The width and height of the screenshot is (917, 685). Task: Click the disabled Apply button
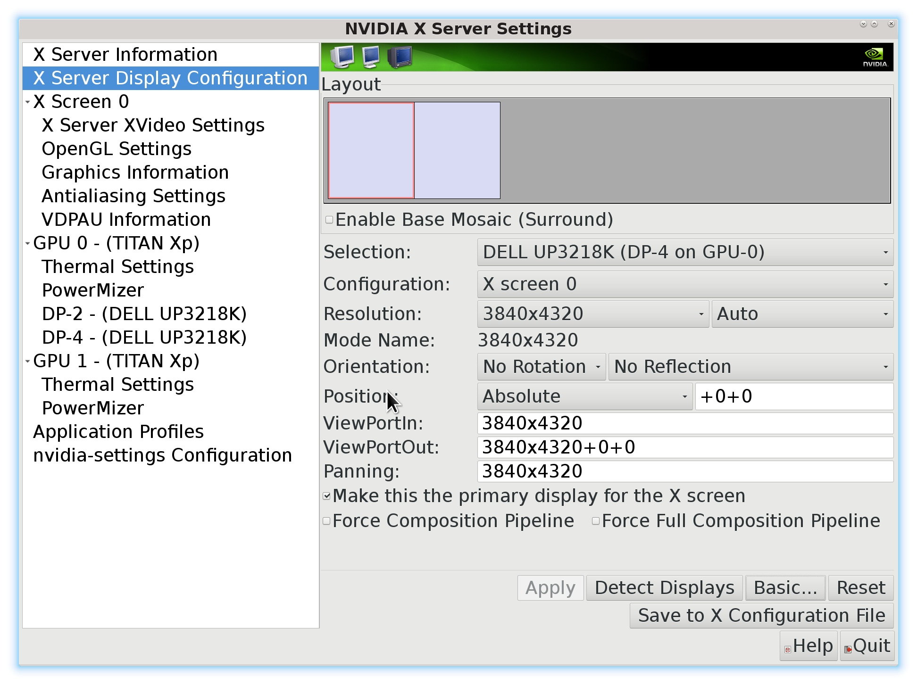click(x=550, y=588)
